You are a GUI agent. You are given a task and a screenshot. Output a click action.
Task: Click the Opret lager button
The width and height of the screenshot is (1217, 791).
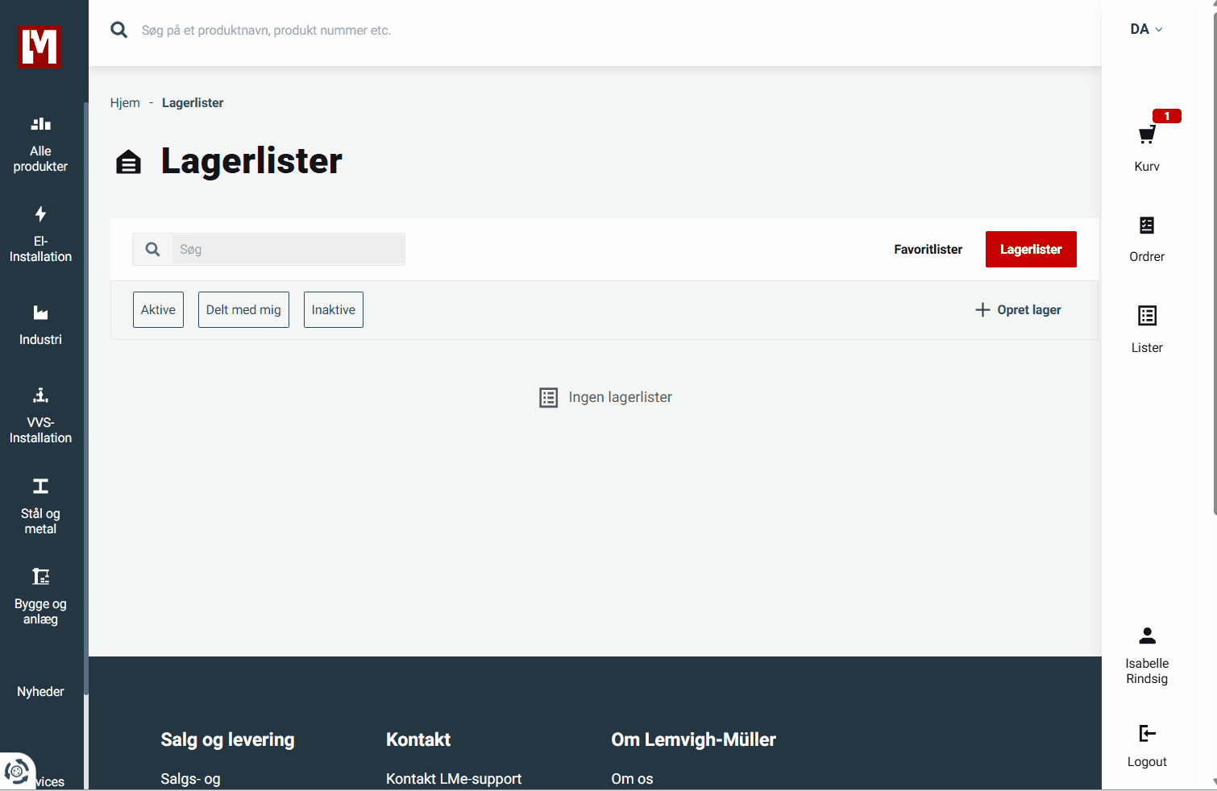tap(1018, 310)
